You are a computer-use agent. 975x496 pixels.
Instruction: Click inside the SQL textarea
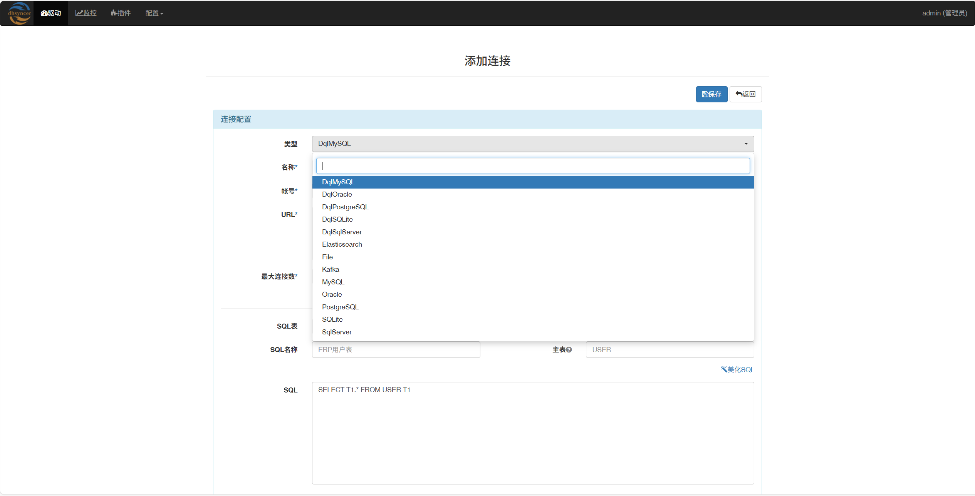click(x=532, y=433)
